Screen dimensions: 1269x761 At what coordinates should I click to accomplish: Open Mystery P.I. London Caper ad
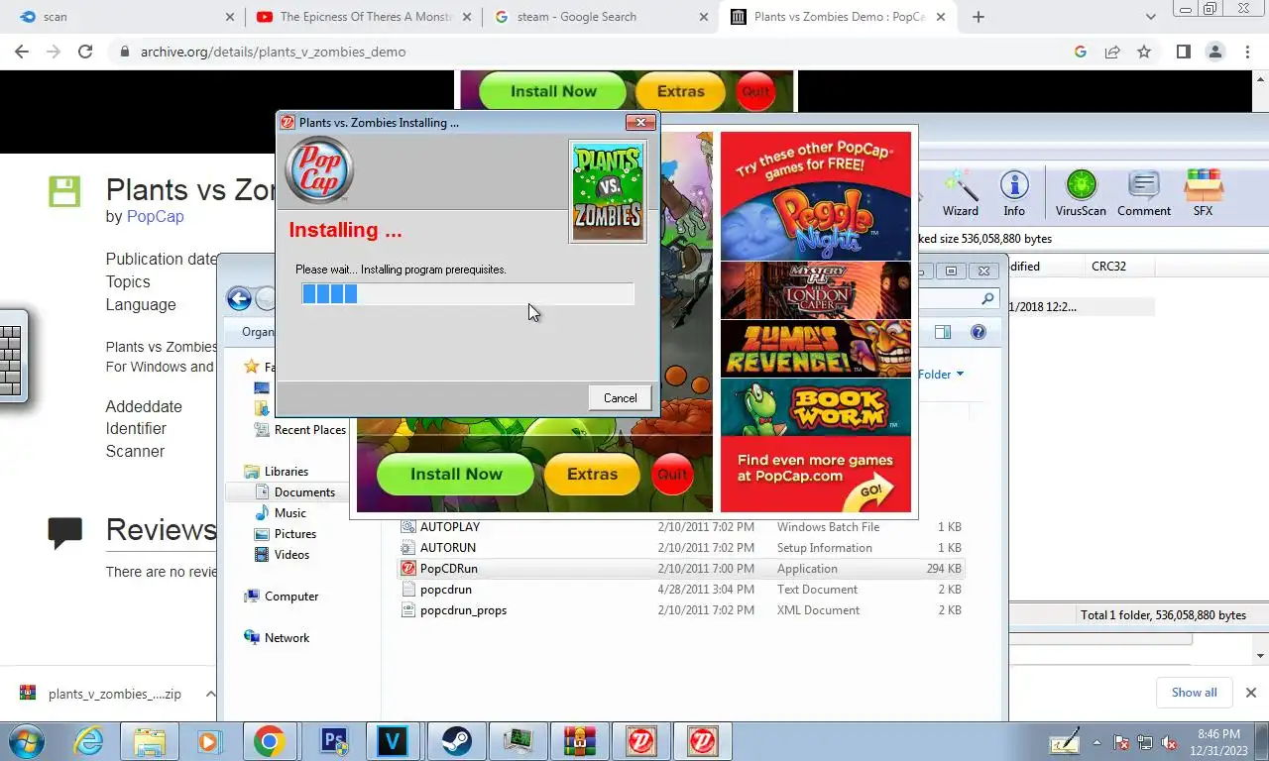click(815, 289)
